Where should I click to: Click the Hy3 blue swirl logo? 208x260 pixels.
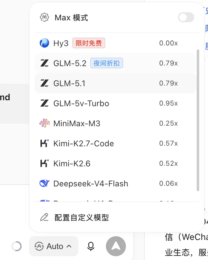[44, 43]
